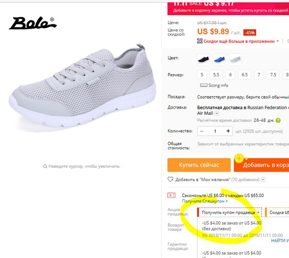Open the seller coupon dropdown
The image size is (289, 258).
coord(230,212)
